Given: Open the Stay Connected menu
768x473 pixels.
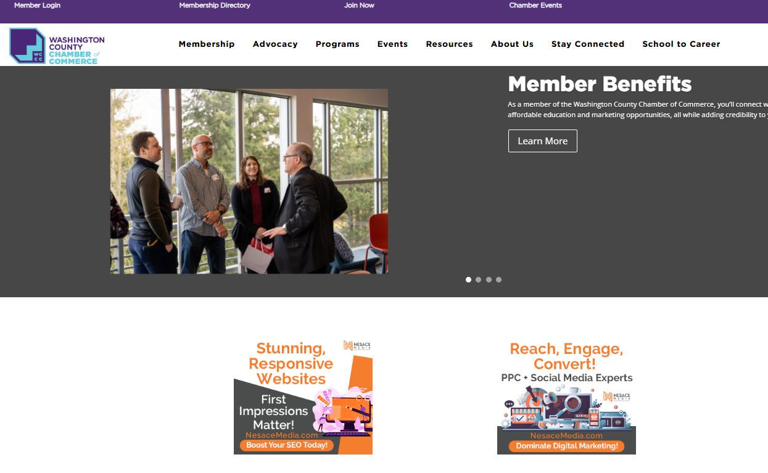Looking at the screenshot, I should point(588,44).
